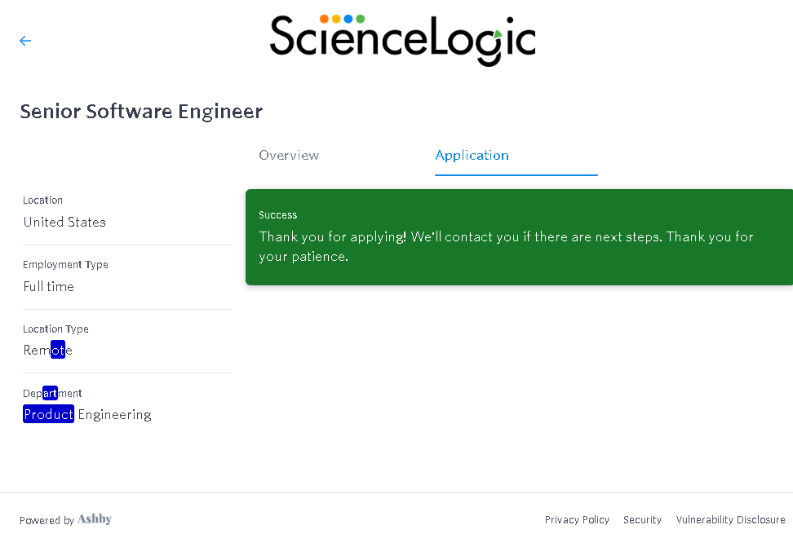Click the Senior Software Engineer heading
The width and height of the screenshot is (793, 547).
click(141, 112)
